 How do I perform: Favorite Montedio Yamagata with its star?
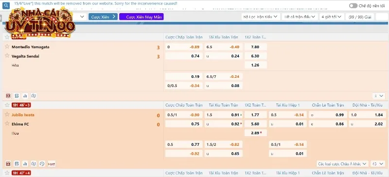point(7,46)
